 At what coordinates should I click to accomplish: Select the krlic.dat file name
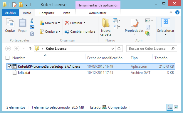pyautogui.click(x=24, y=73)
